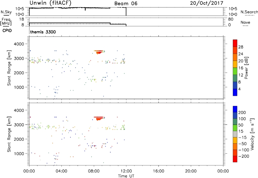The image size is (258, 178).
Task: Click the 'Power [dB]' colorbar title
Action: (x=246, y=68)
